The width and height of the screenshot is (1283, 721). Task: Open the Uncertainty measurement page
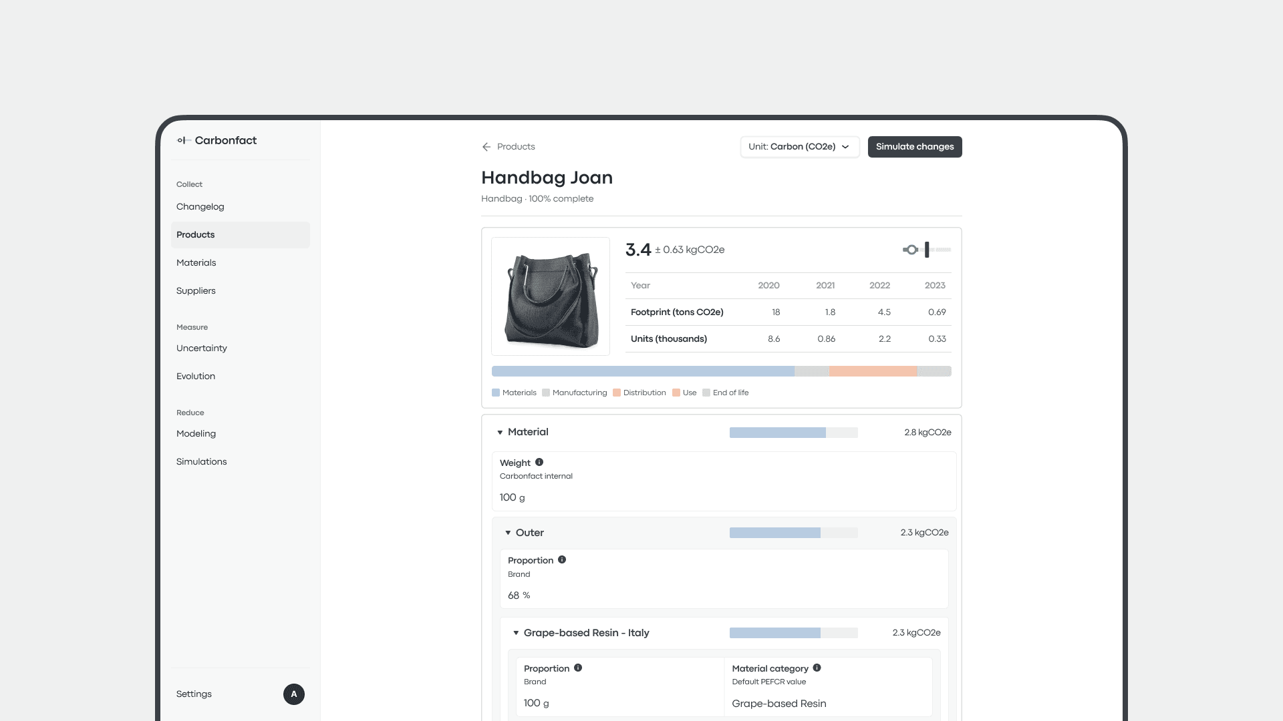pyautogui.click(x=202, y=348)
